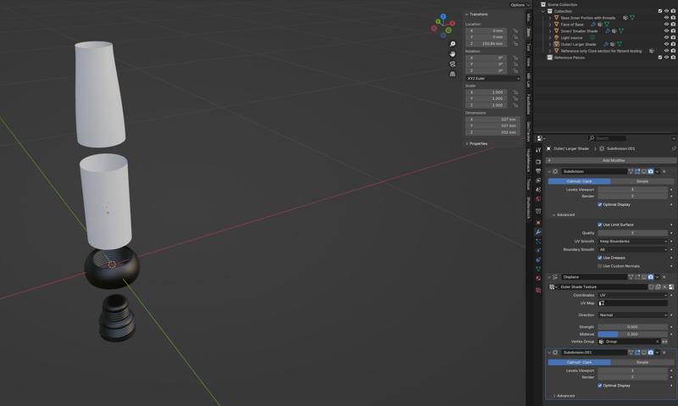This screenshot has width=678, height=406.
Task: Toggle the Use Limit Surface checkbox
Action: coord(600,225)
